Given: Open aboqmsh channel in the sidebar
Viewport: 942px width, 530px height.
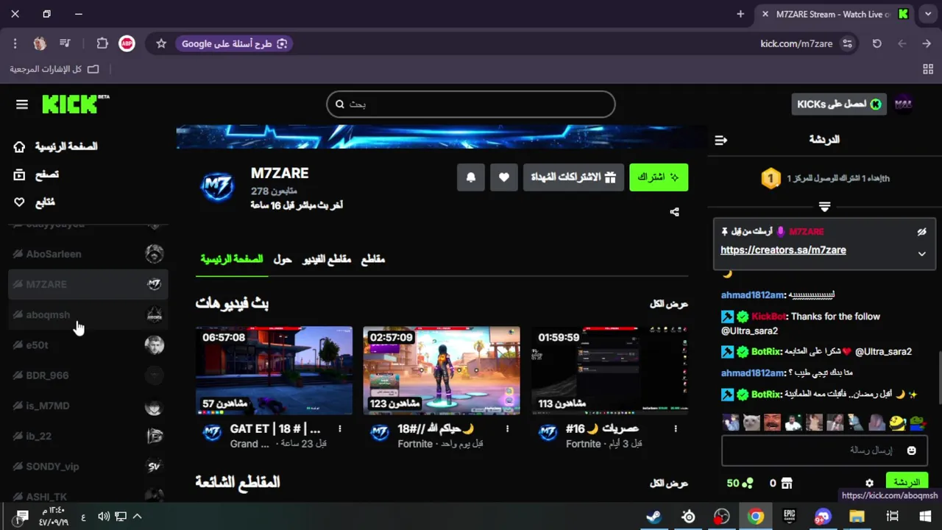Looking at the screenshot, I should click(x=88, y=314).
